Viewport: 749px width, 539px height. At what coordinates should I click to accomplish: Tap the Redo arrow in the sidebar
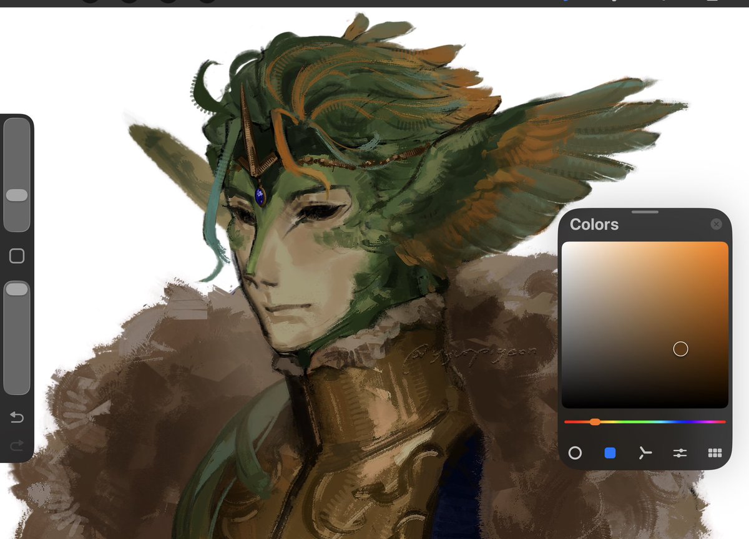[x=17, y=445]
